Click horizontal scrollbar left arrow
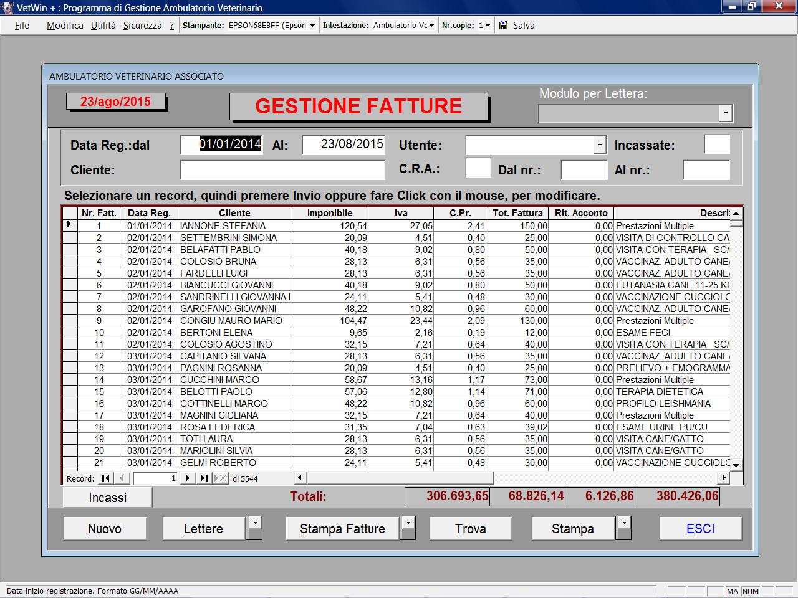The width and height of the screenshot is (798, 598). (300, 478)
